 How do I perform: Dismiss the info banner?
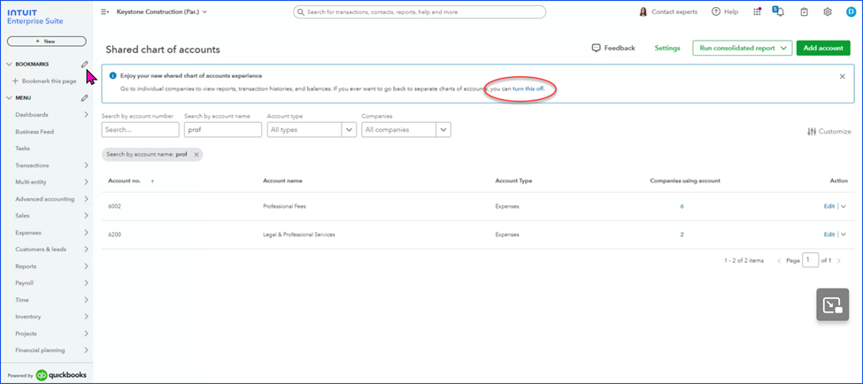click(x=842, y=76)
